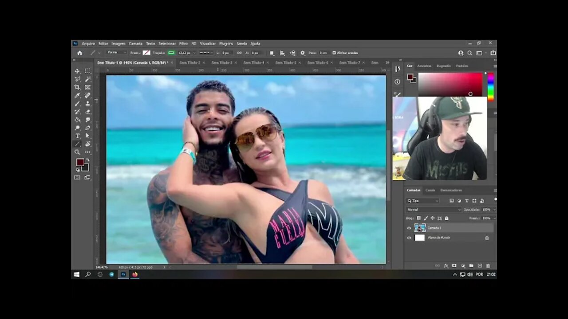The image size is (568, 319).
Task: Switch to the Sem Título-2 tab
Action: tap(190, 62)
